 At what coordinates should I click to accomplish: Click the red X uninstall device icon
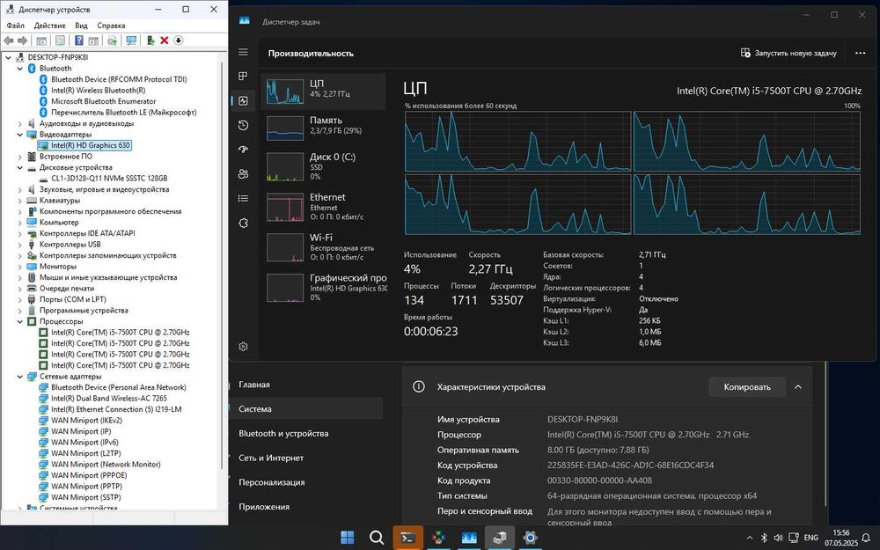(165, 40)
